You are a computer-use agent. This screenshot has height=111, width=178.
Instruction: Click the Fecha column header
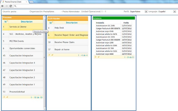tap(126, 23)
